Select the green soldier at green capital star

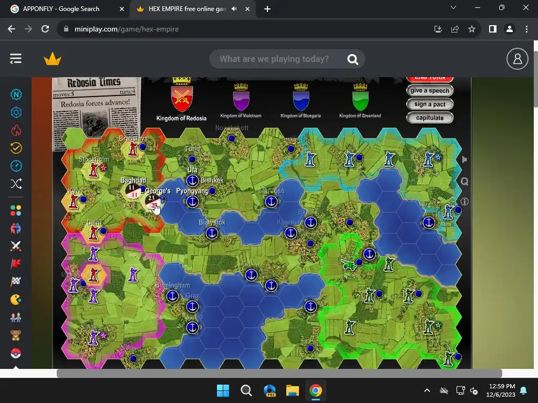429,327
